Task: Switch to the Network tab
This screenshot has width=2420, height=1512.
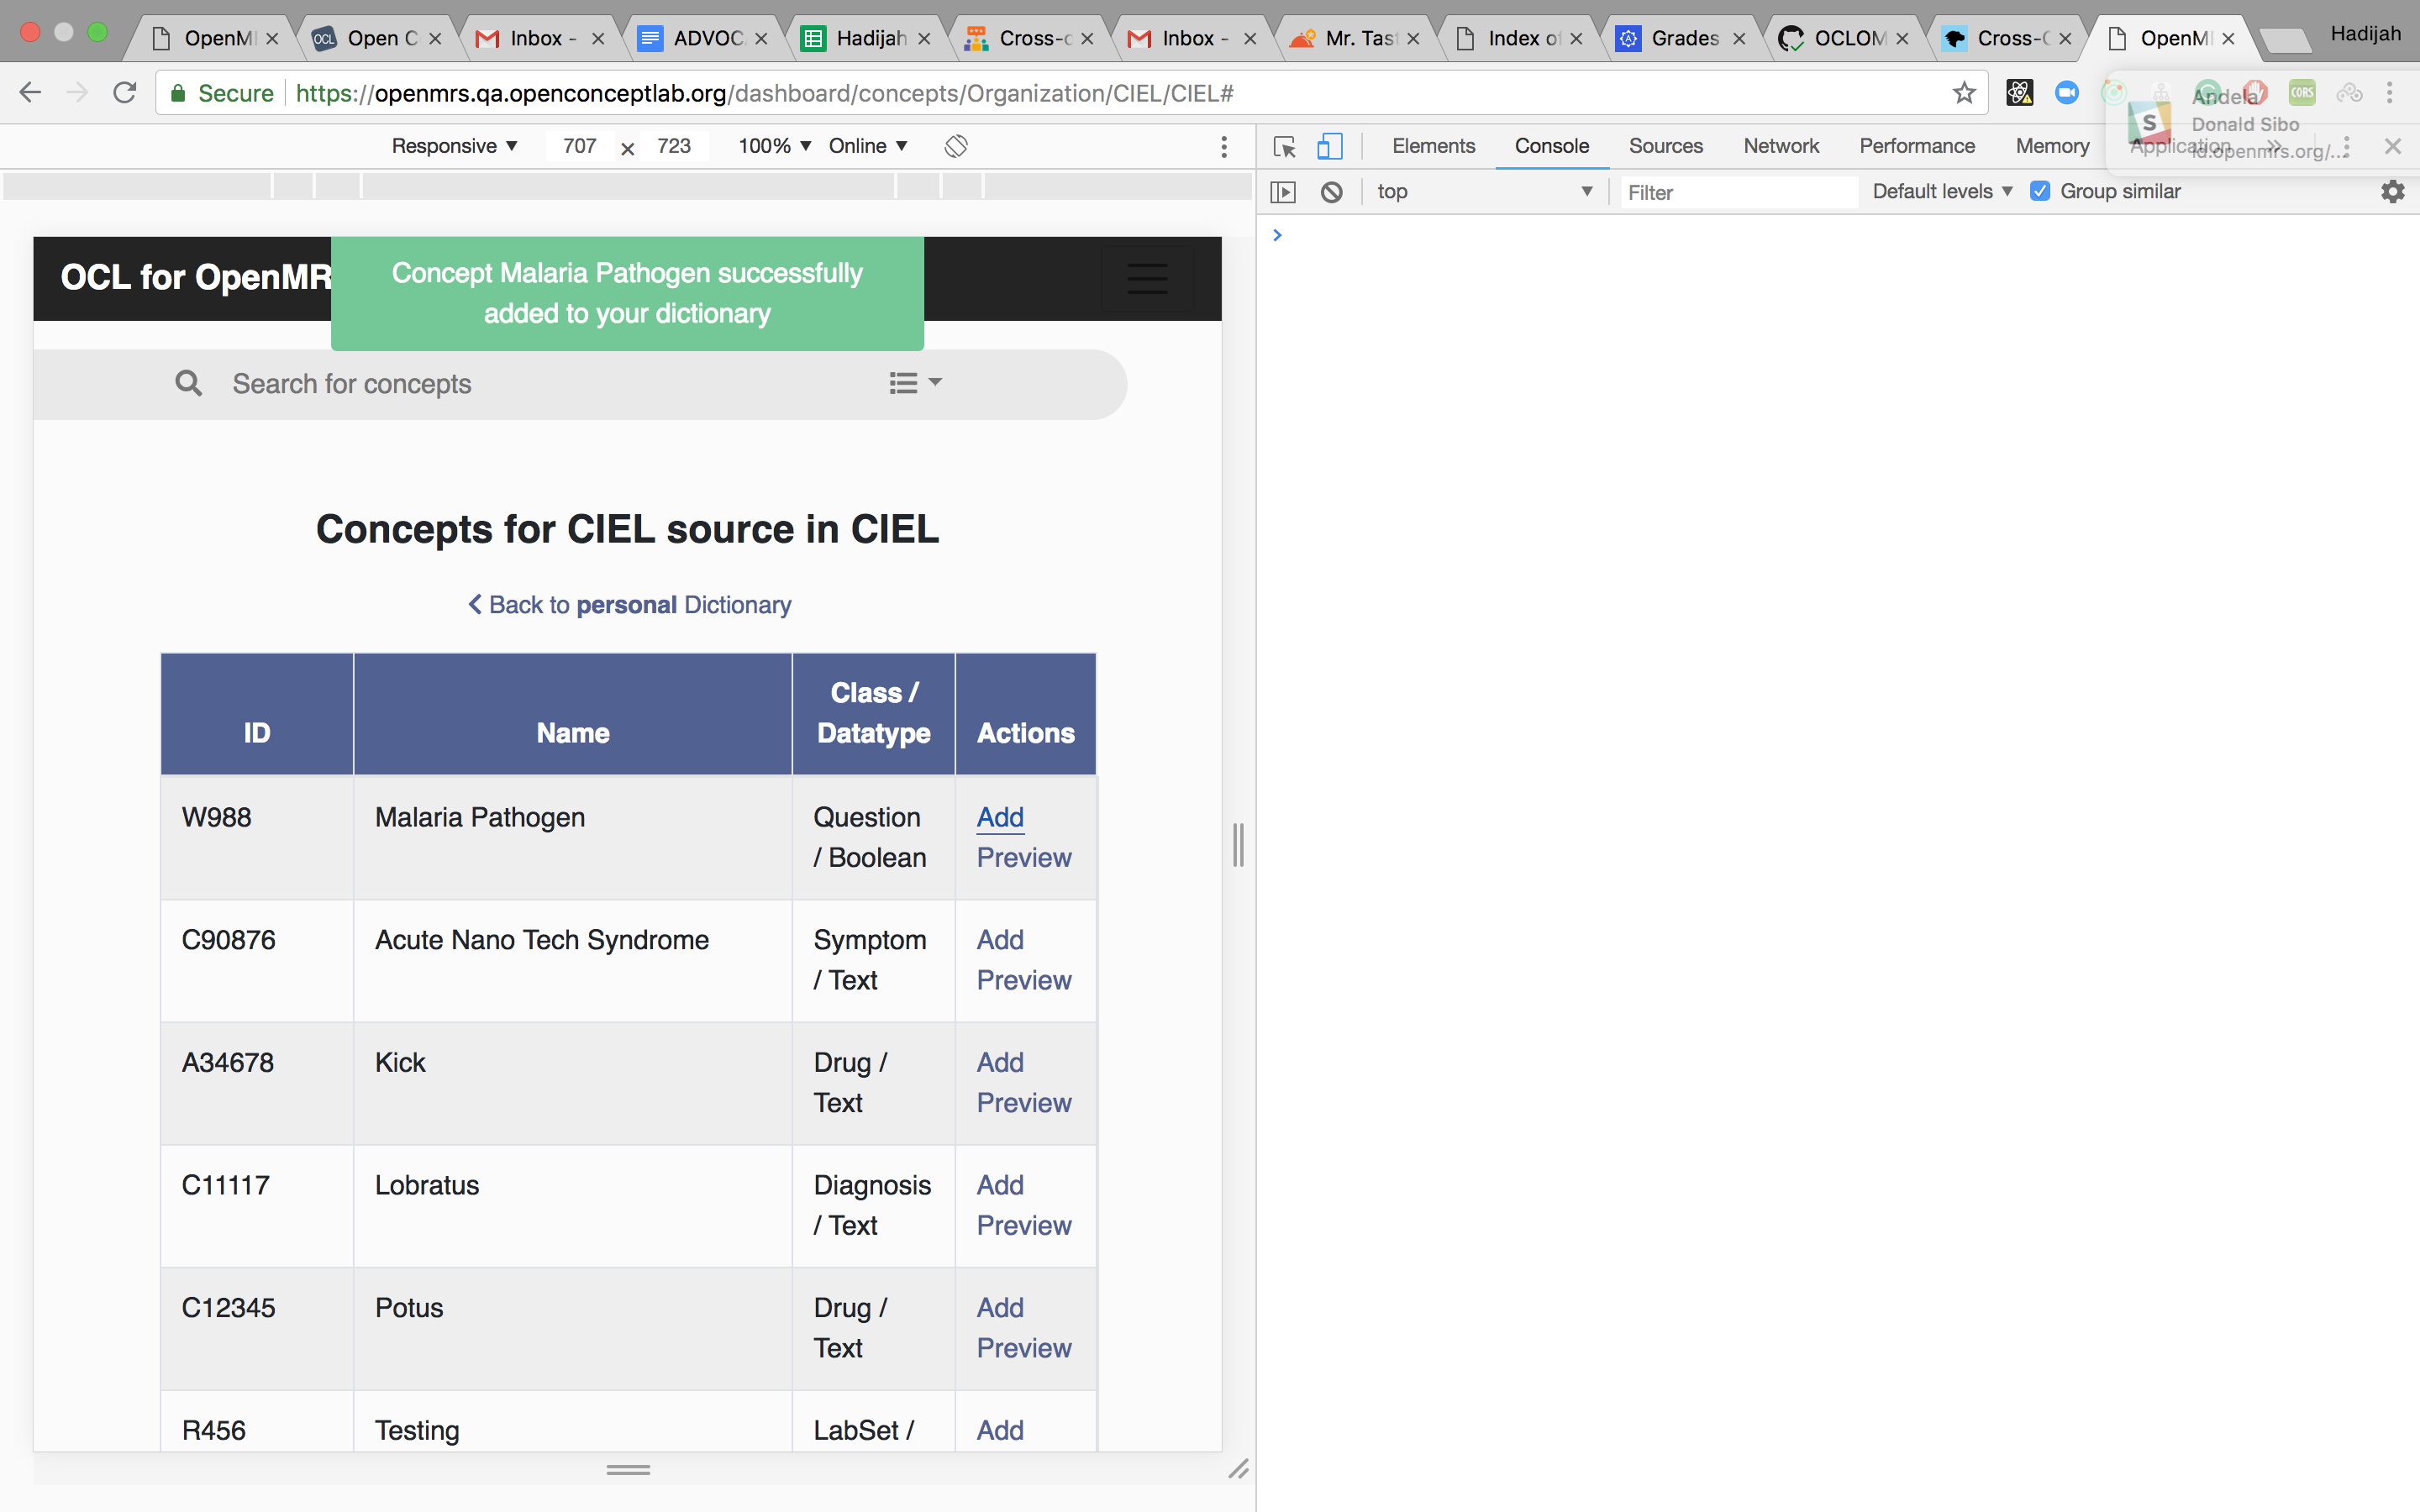Action: [x=1781, y=146]
